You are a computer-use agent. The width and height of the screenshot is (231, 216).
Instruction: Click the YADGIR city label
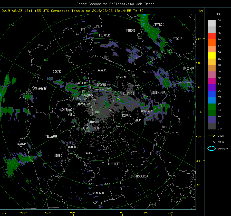click(178, 39)
